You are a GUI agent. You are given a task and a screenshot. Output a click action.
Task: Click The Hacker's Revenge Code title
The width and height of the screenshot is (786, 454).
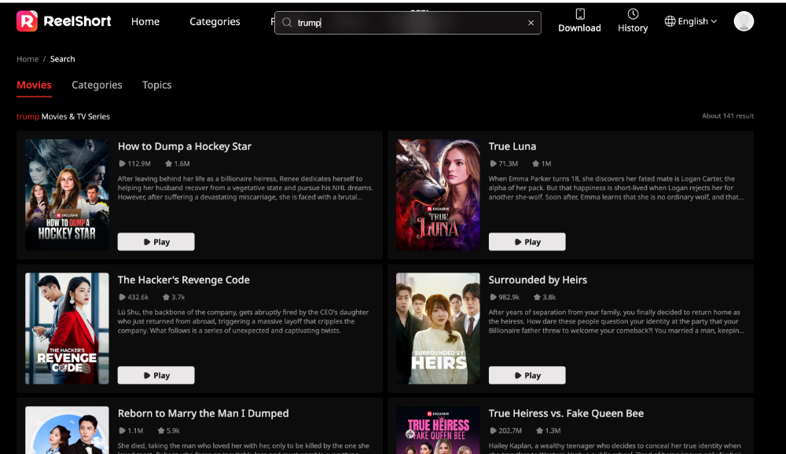183,280
